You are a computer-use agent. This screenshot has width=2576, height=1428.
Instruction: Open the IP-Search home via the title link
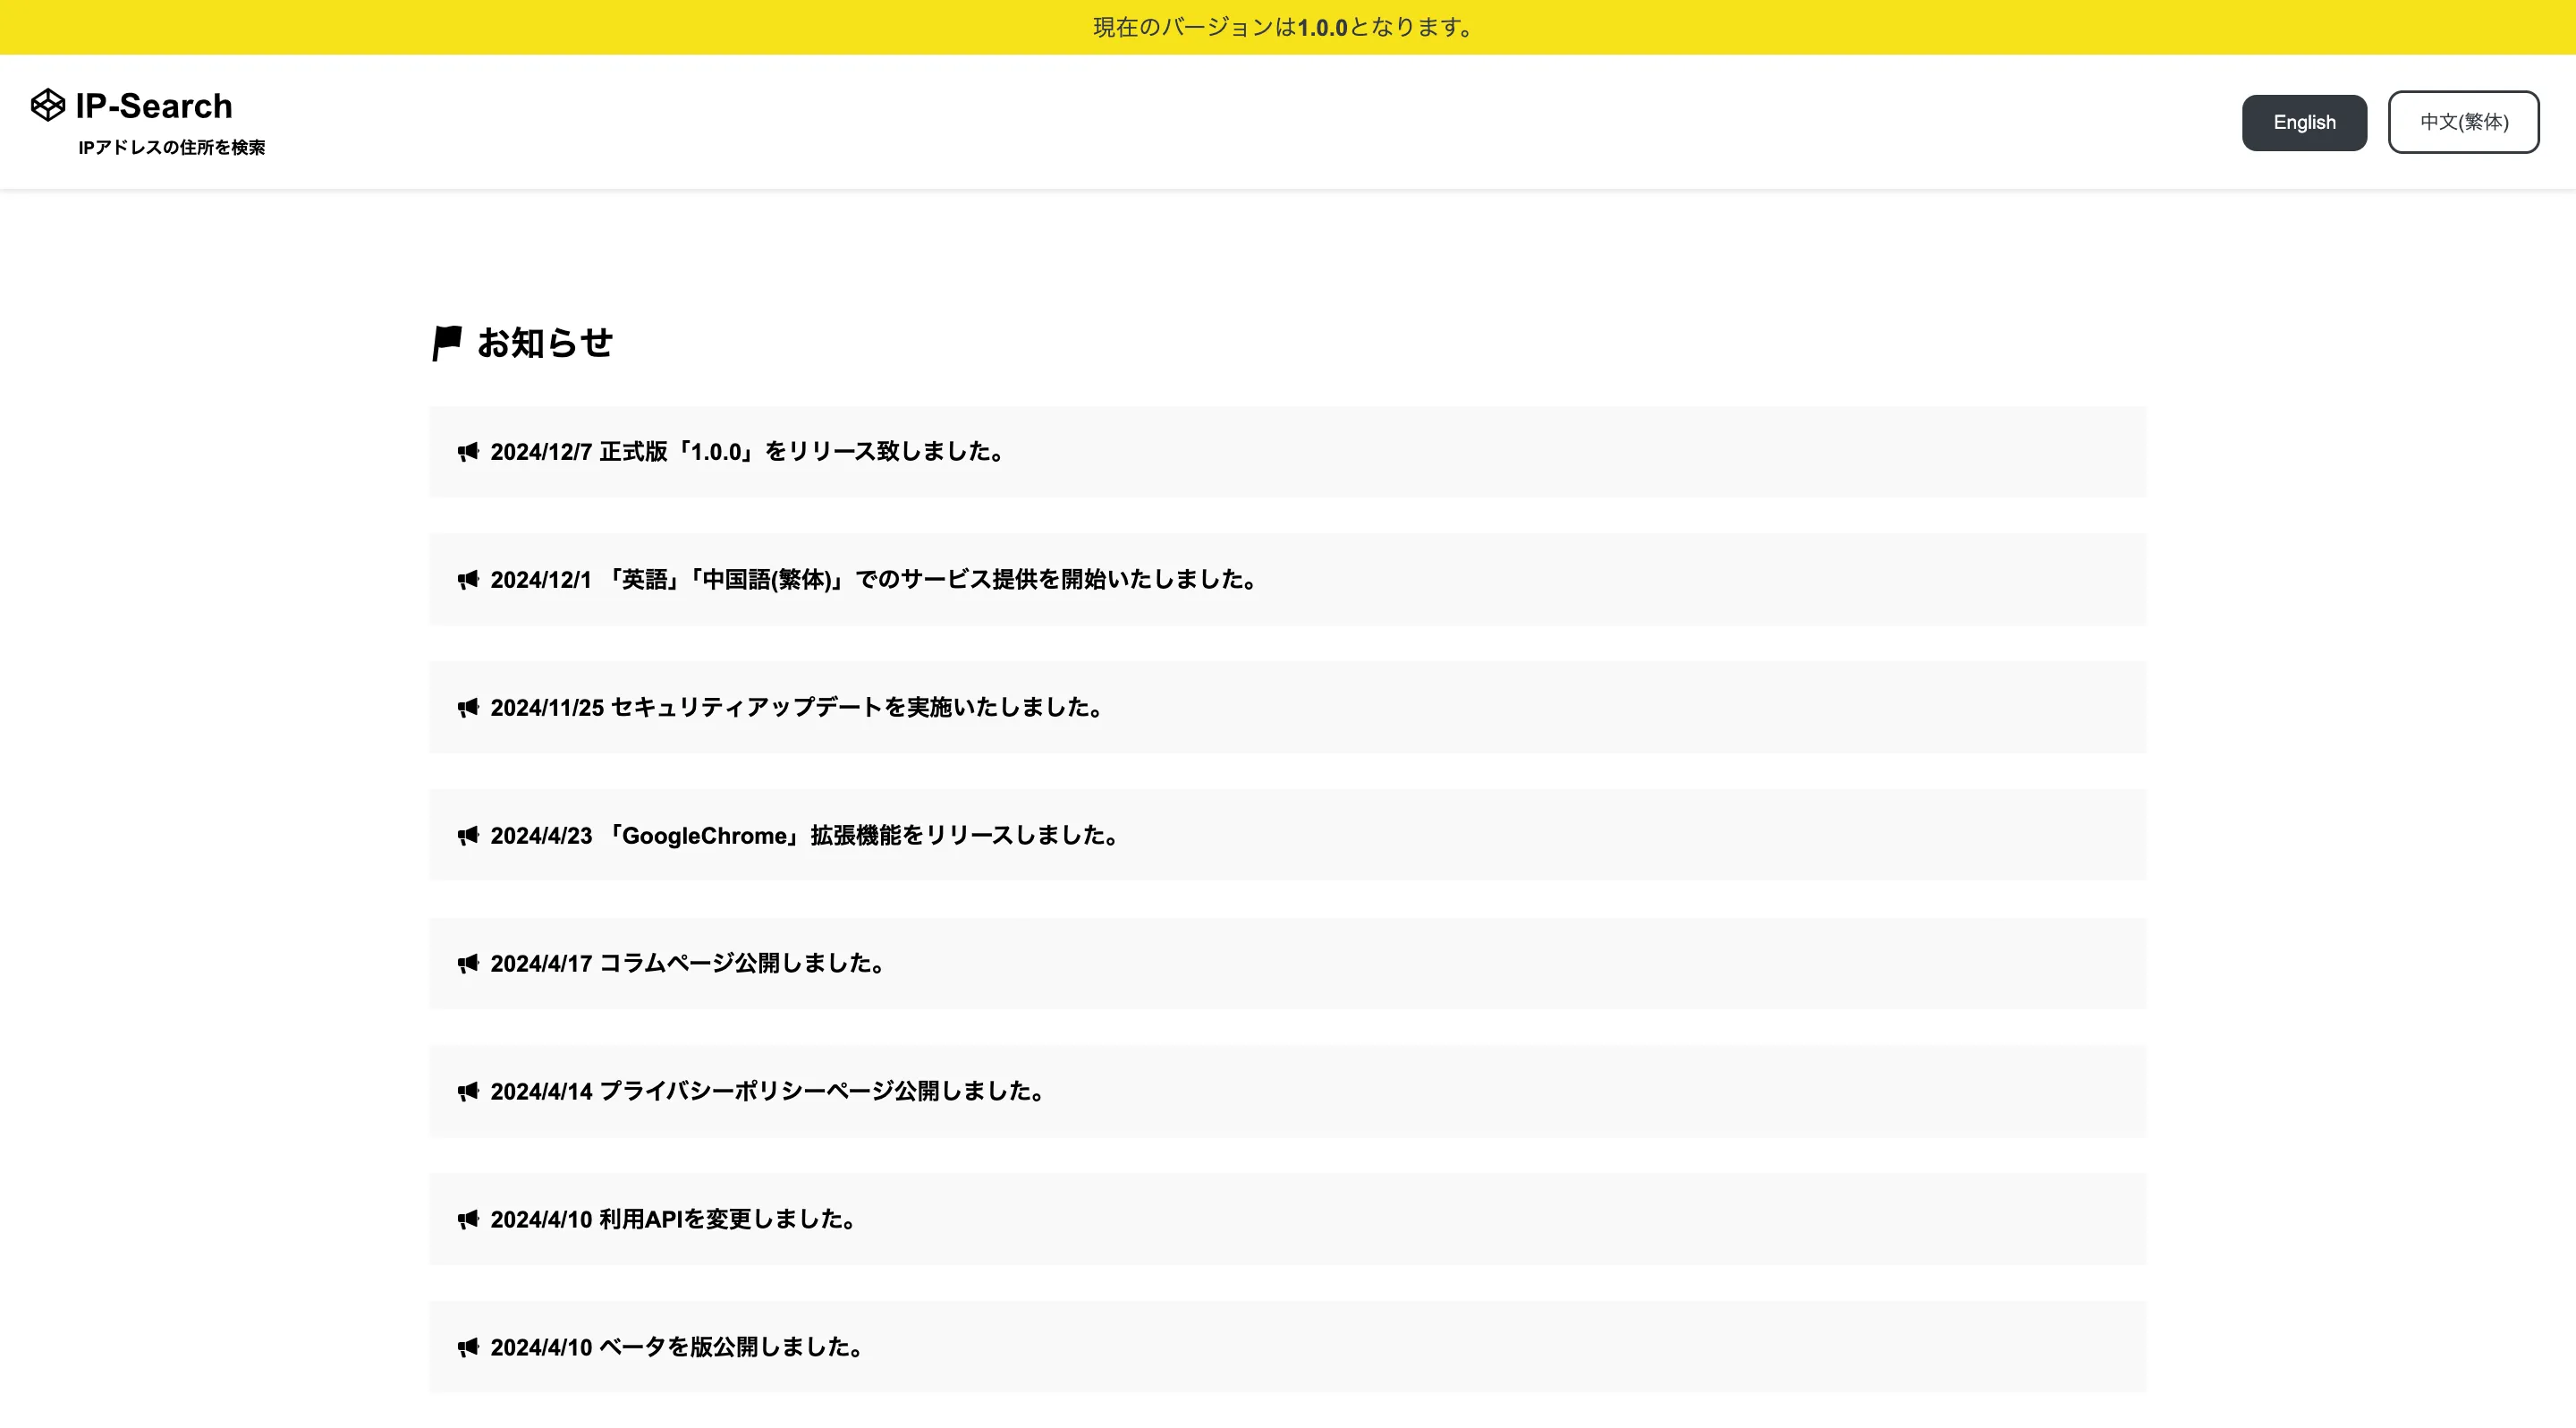point(153,105)
